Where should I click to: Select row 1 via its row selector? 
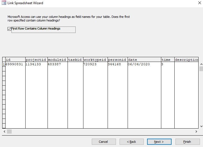[x=4, y=64]
